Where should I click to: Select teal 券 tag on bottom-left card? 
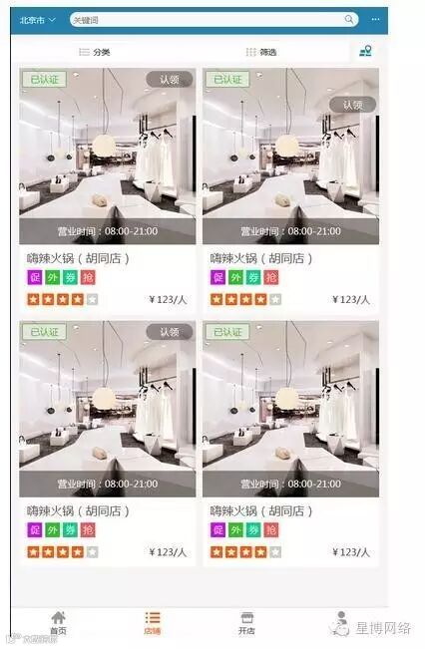[x=70, y=529]
